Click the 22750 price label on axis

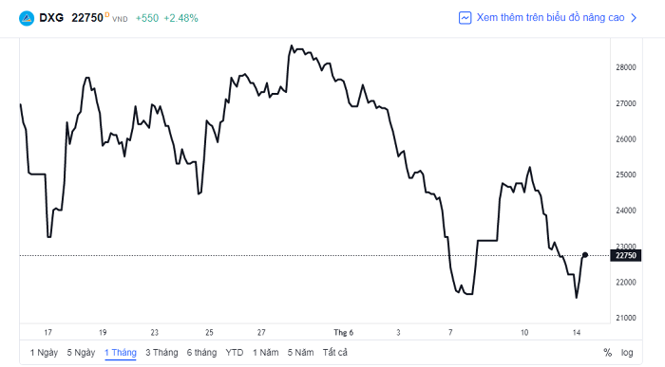click(625, 255)
